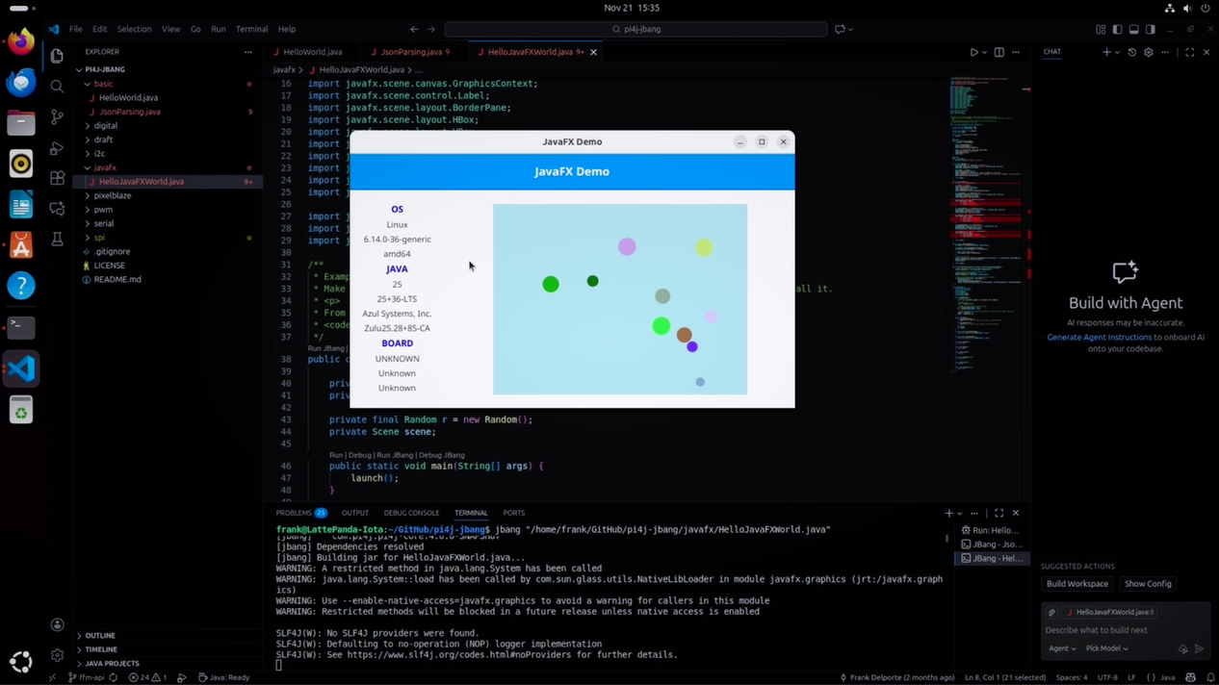Toggle the bottom panel layout button
Screen dimensions: 1219x685
click(1133, 29)
